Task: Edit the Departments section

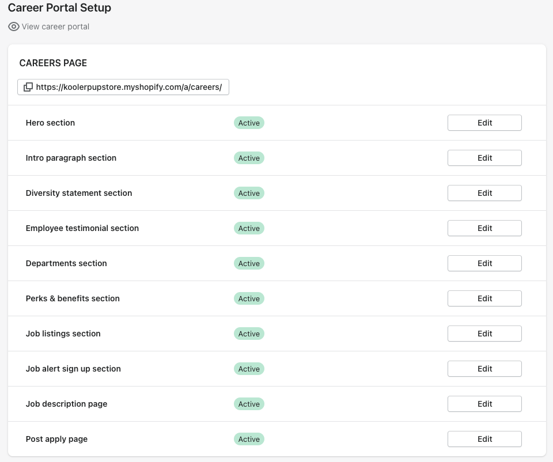Action: coord(484,263)
